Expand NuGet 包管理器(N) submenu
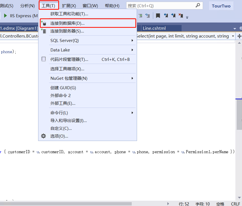The width and height of the screenshot is (242, 206). pyautogui.click(x=87, y=78)
